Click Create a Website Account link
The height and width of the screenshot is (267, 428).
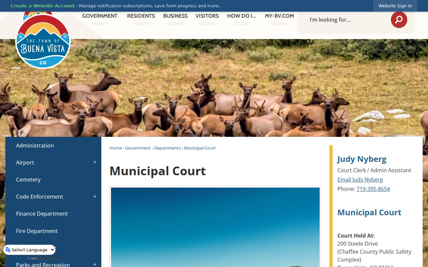[x=42, y=6]
